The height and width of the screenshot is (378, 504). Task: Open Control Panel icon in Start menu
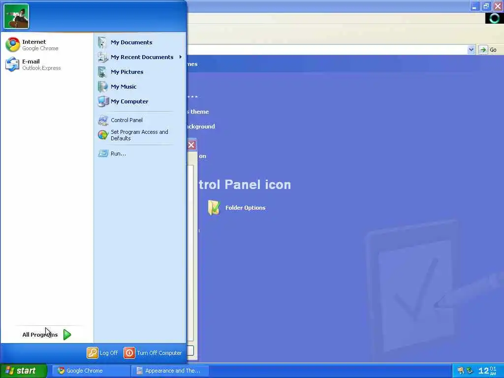[103, 120]
